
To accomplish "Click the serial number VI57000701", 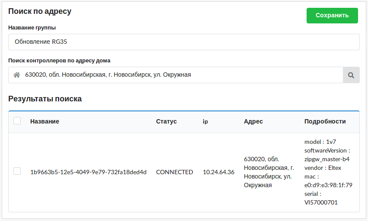I will [321, 202].
